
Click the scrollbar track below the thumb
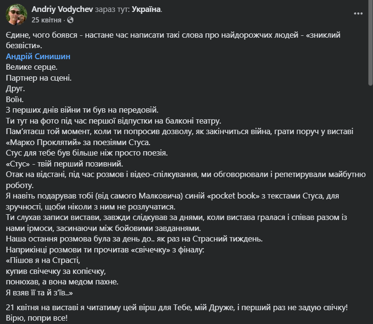(x=370, y=191)
